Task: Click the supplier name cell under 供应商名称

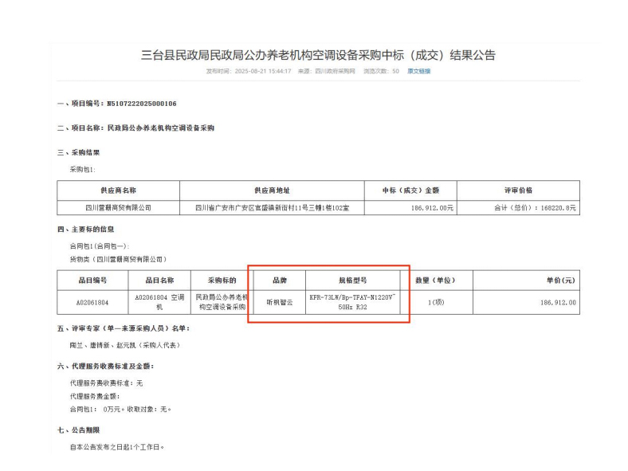Action: [x=118, y=208]
